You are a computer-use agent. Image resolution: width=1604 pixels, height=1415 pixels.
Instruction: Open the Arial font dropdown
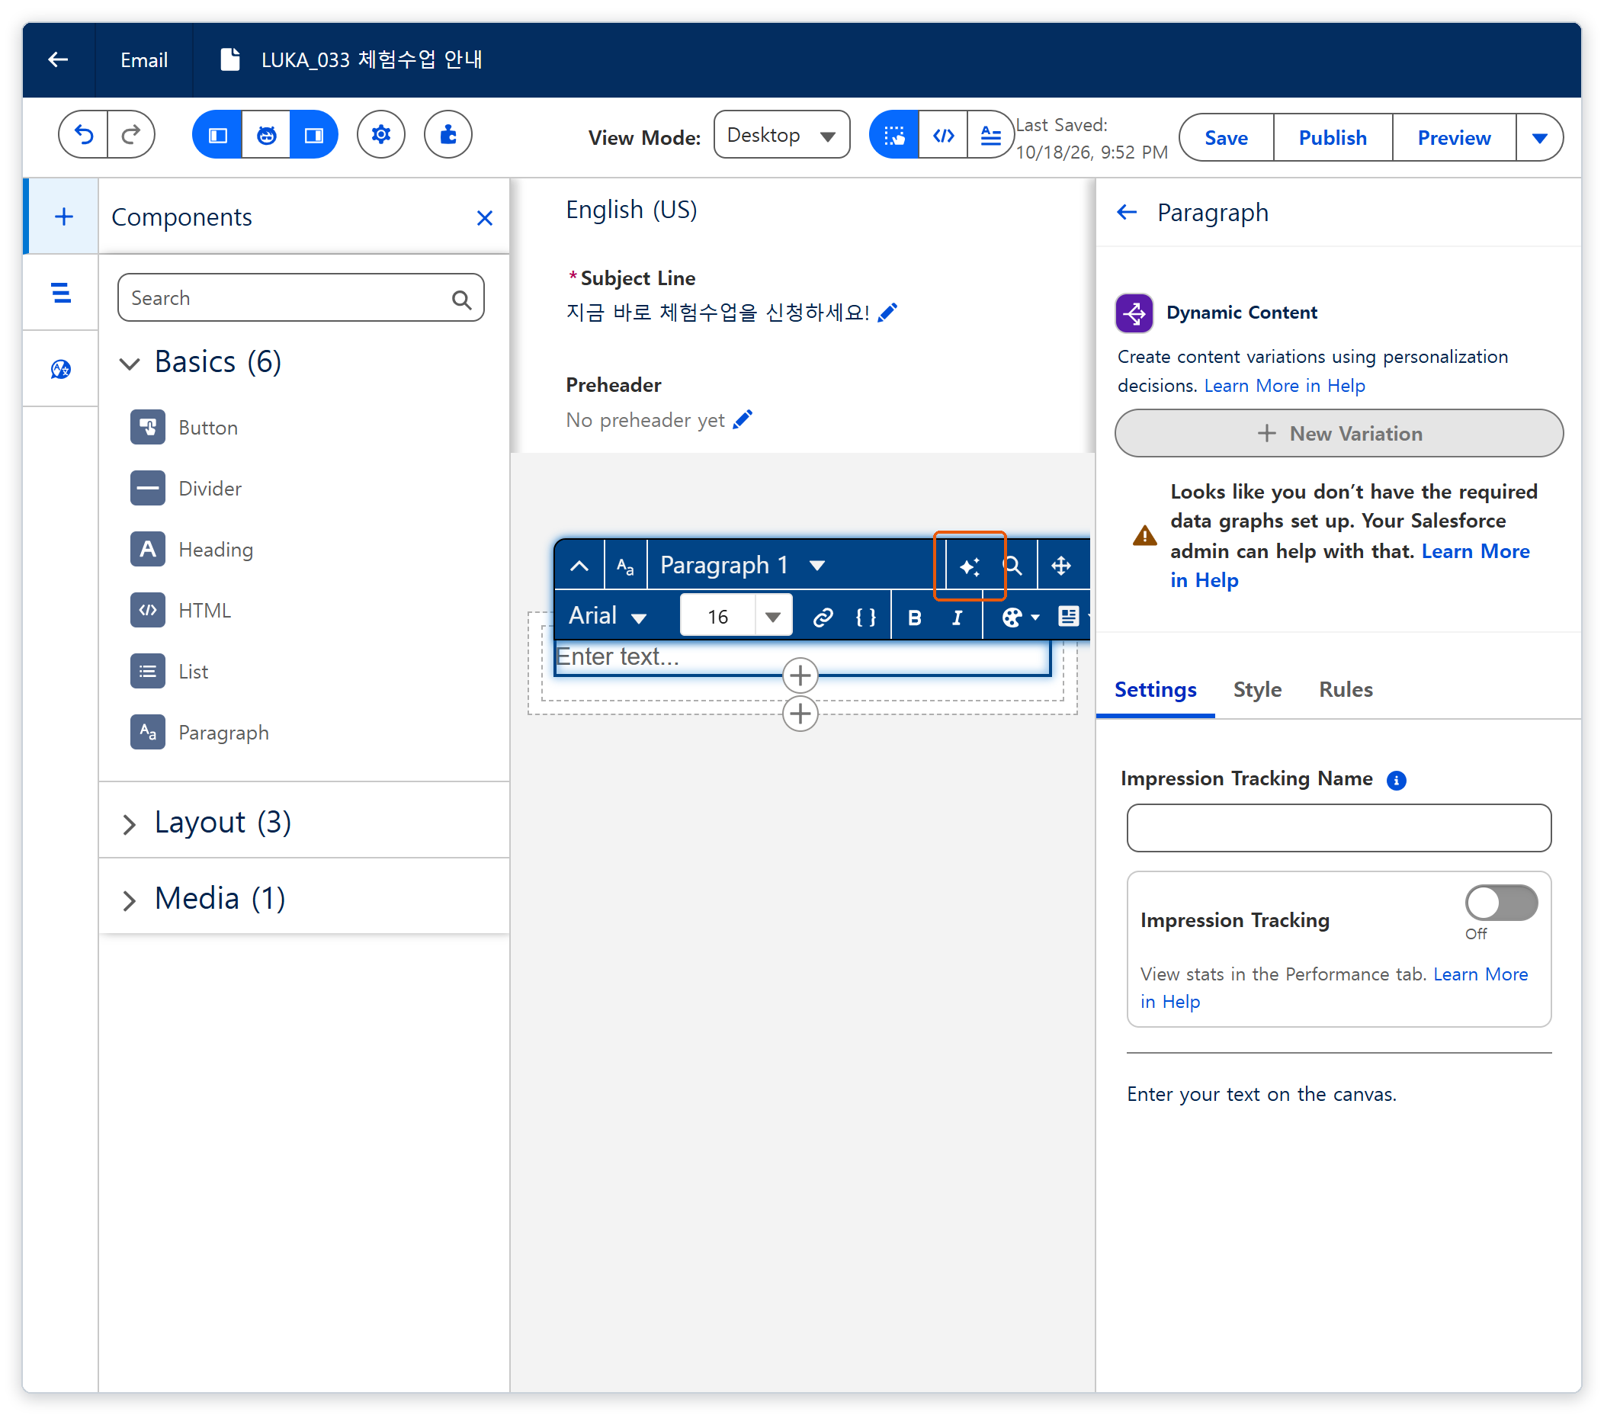pyautogui.click(x=608, y=616)
